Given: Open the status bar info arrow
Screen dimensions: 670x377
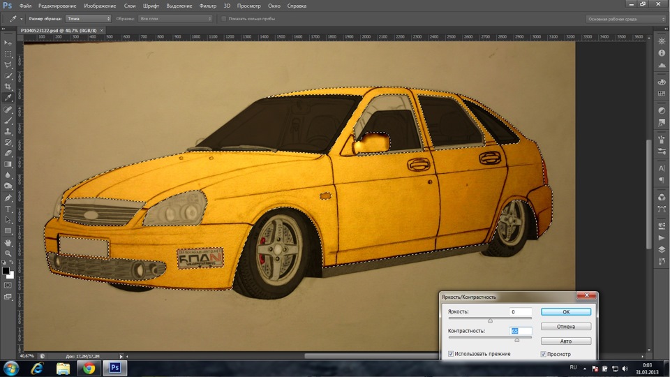Looking at the screenshot, I should pos(121,356).
